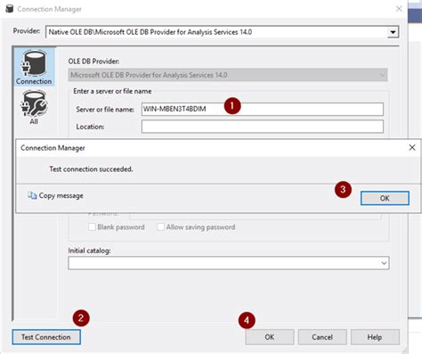
Task: Enable Allow saving password checkbox
Action: (160, 227)
